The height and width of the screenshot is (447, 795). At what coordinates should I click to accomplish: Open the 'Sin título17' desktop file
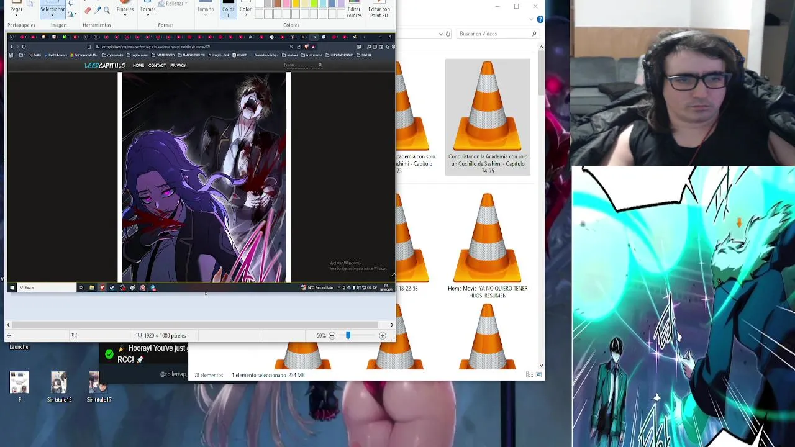(x=98, y=387)
